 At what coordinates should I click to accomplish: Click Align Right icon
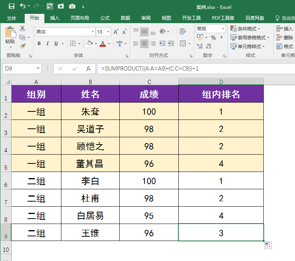coord(153,44)
